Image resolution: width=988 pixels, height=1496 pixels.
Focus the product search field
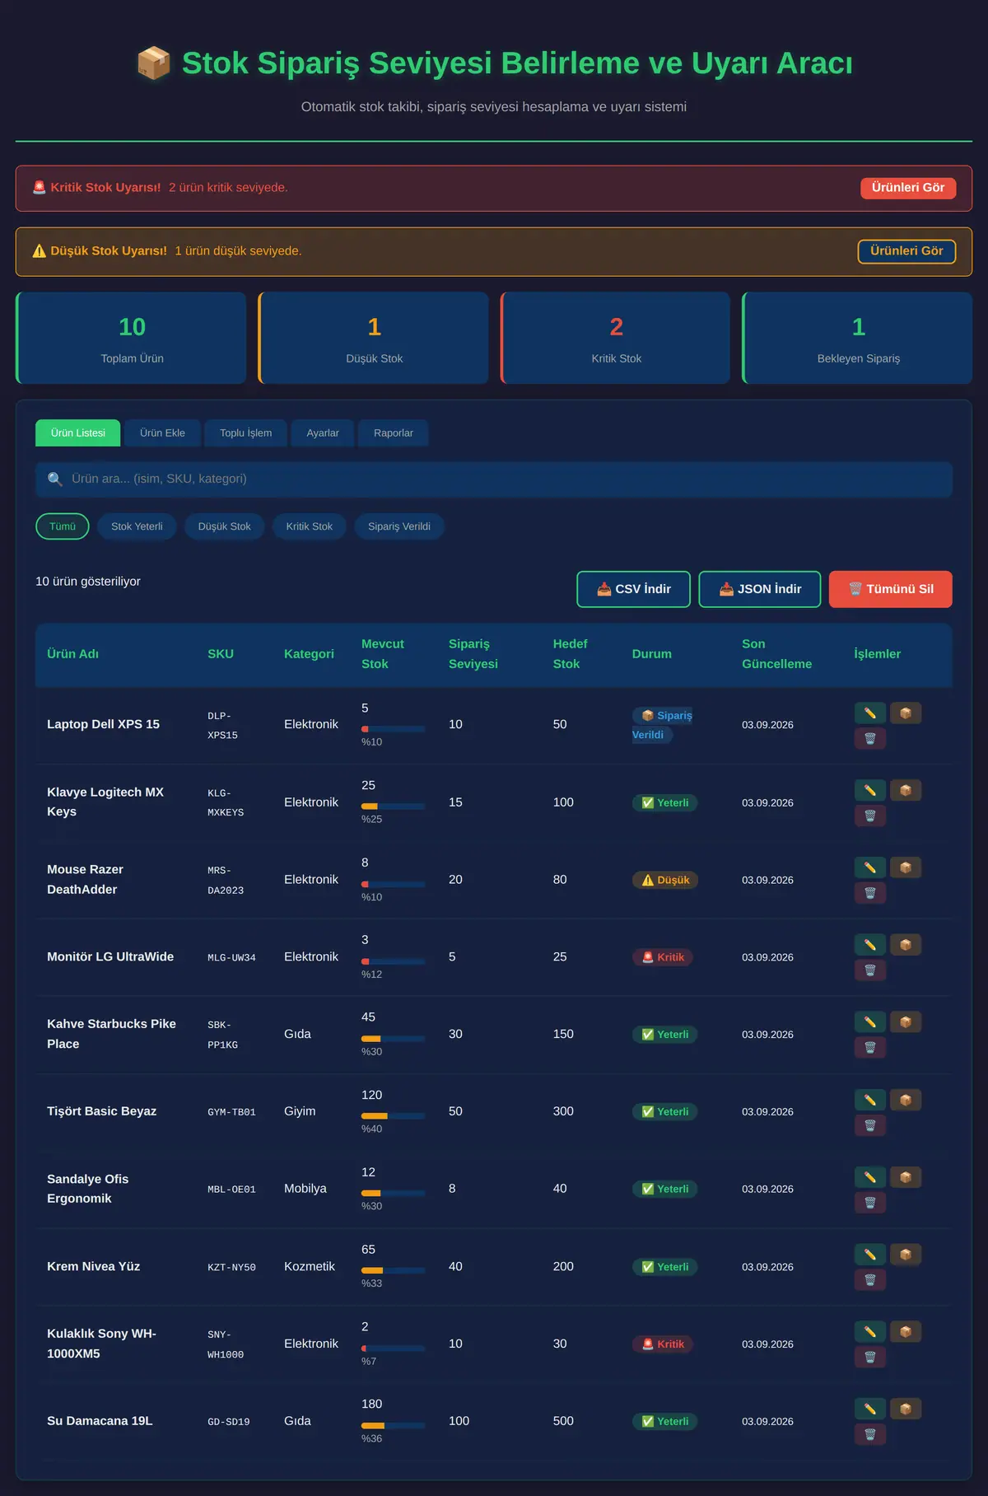(494, 479)
